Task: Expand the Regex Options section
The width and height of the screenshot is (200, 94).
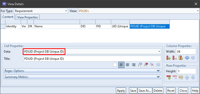Action: coord(82,71)
